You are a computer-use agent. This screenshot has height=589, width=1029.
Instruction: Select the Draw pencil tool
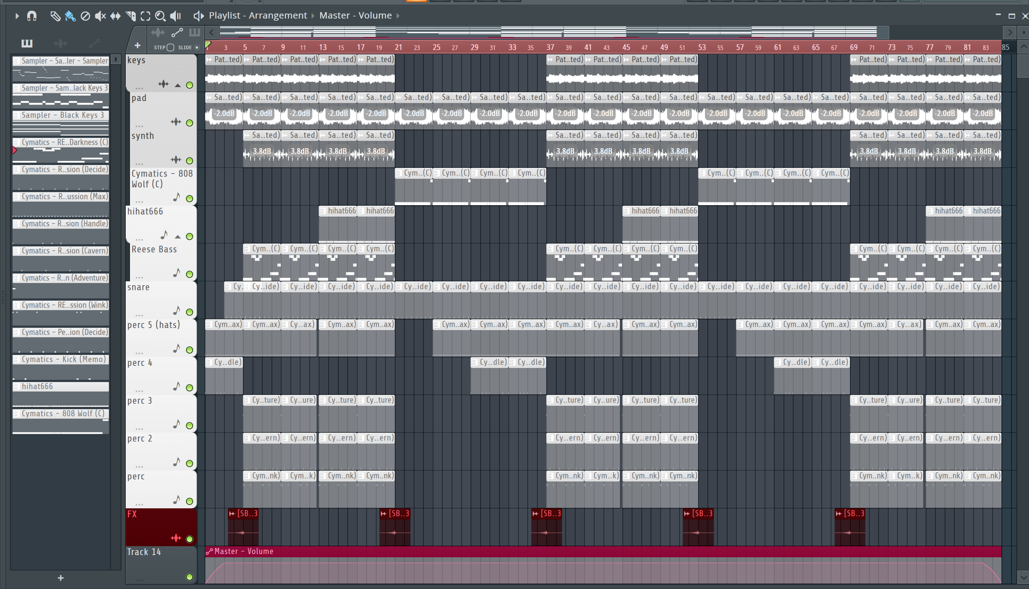[55, 16]
